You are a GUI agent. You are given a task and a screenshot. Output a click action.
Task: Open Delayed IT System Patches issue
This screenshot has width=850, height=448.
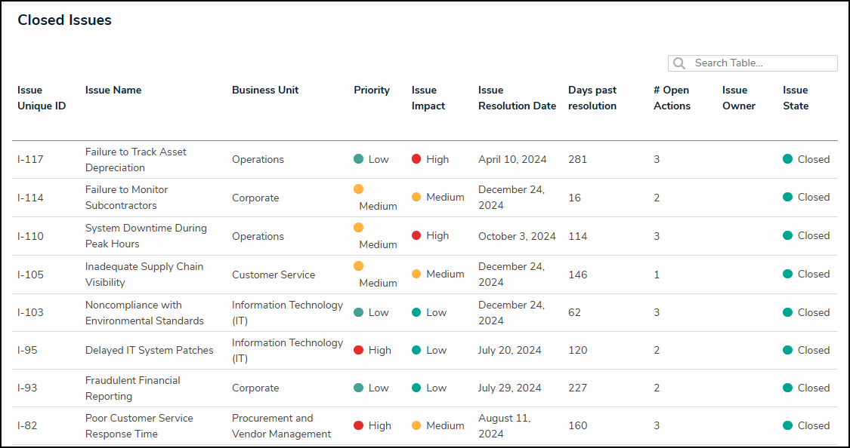point(150,350)
